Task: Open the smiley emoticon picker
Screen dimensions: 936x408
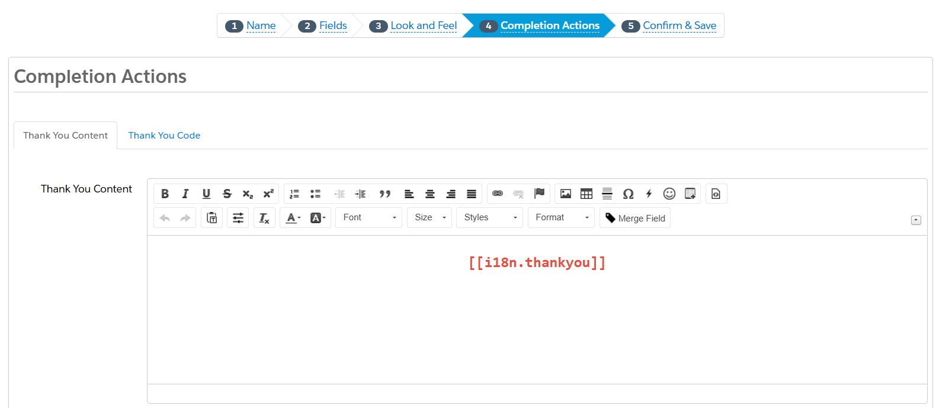Action: click(669, 194)
